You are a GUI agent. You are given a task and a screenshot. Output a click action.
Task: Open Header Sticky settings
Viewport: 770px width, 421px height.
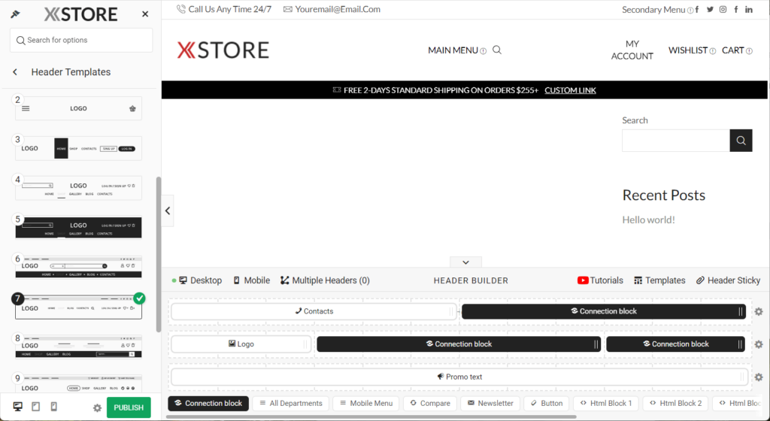point(728,280)
